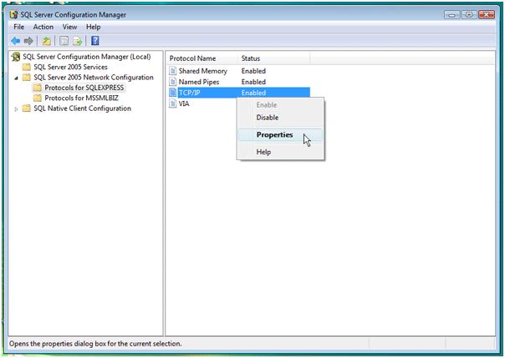Collapse SQL Server 2005 Network Configuration node

[16, 78]
